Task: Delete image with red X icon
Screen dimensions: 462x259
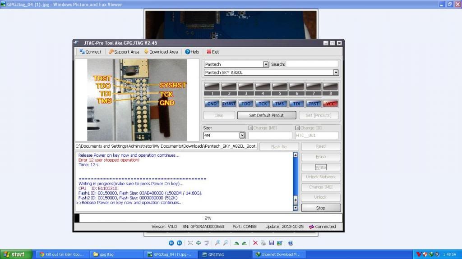Action: (x=255, y=243)
